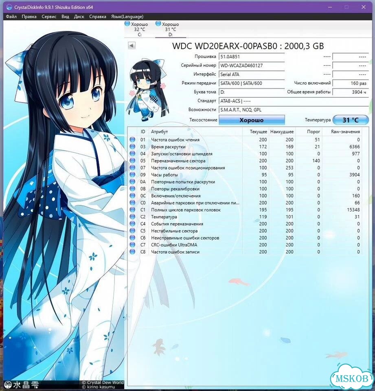Click raw value 6366
The height and width of the screenshot is (391, 375).
tap(355, 147)
